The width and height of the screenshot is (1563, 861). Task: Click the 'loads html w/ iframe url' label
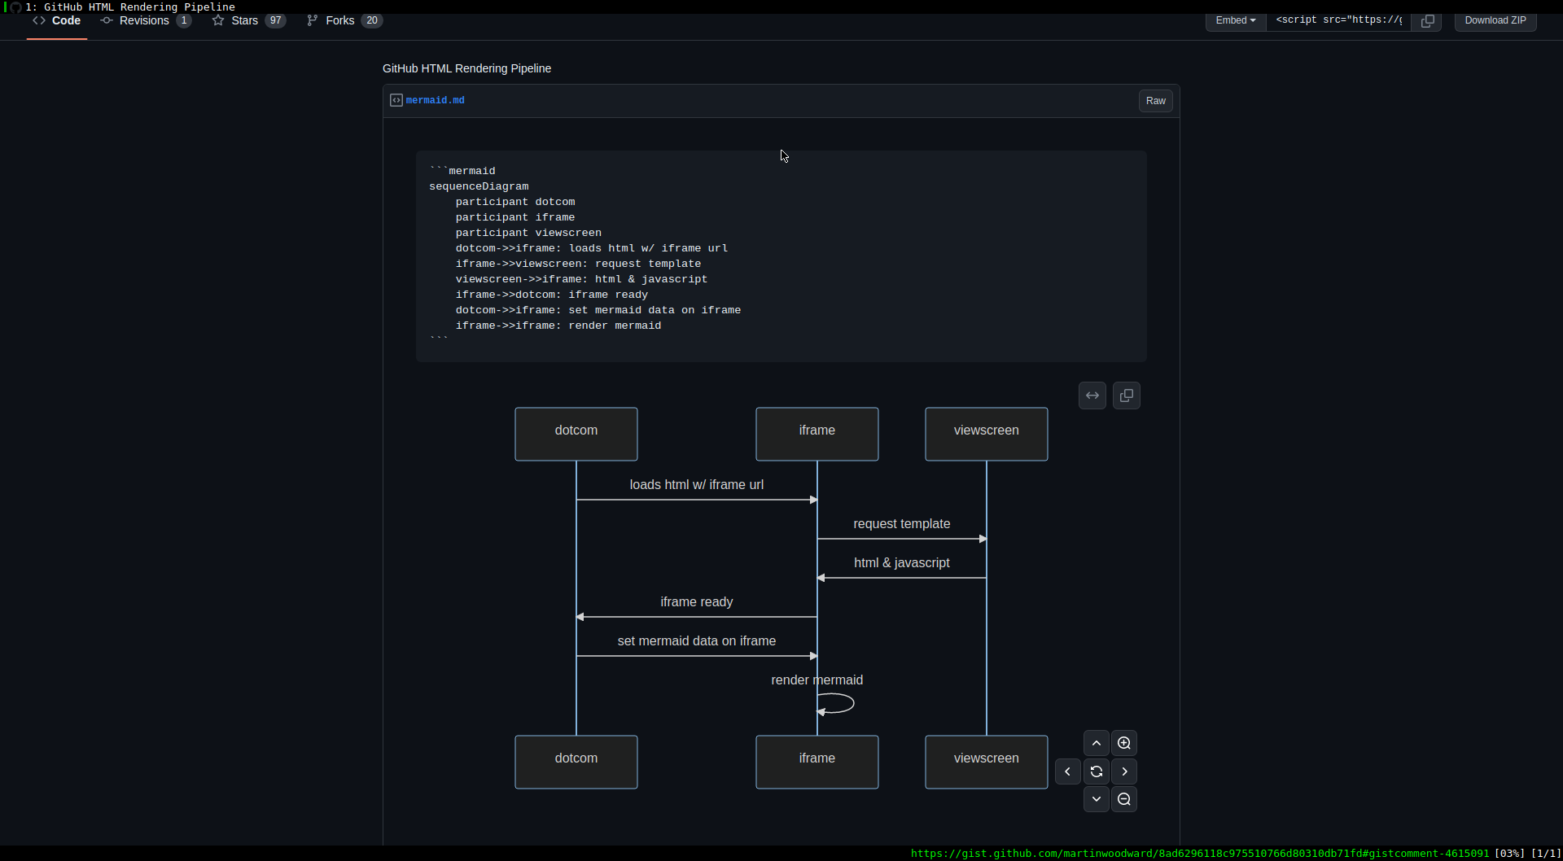coord(697,485)
